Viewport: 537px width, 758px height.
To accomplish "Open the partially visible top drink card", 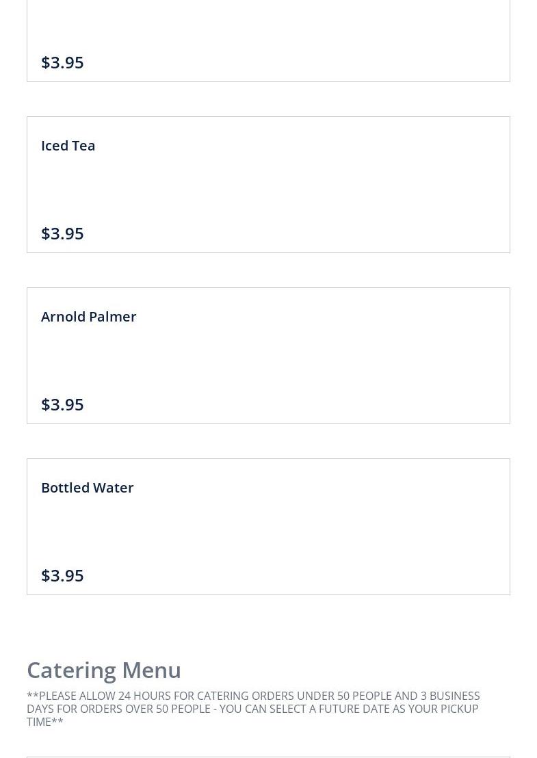I will (x=268, y=34).
